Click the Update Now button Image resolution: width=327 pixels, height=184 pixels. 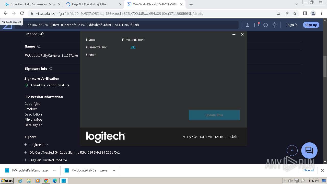tap(214, 115)
